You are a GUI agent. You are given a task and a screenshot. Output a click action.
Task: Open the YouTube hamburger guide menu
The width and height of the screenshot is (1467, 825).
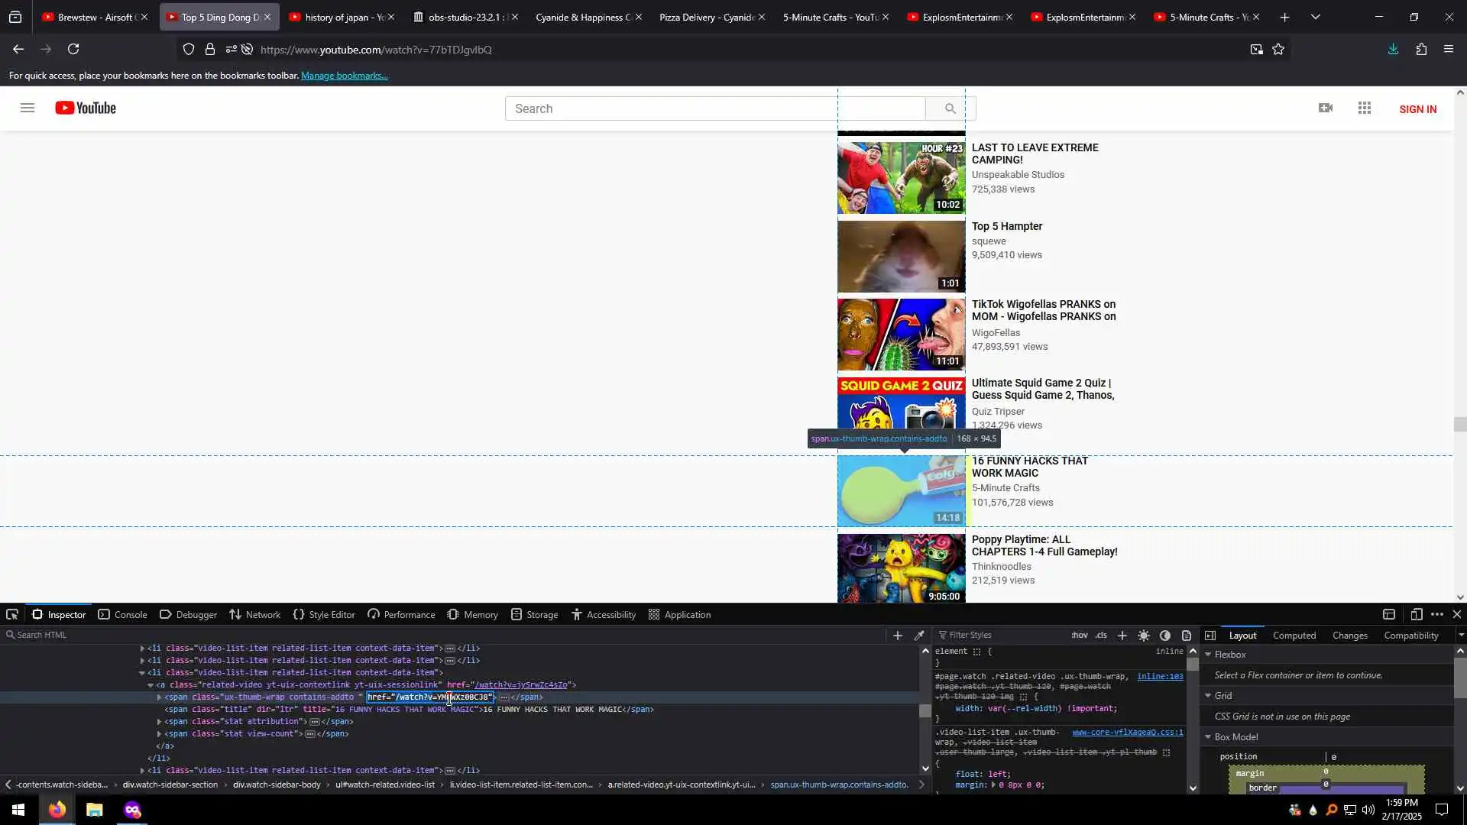pos(28,108)
